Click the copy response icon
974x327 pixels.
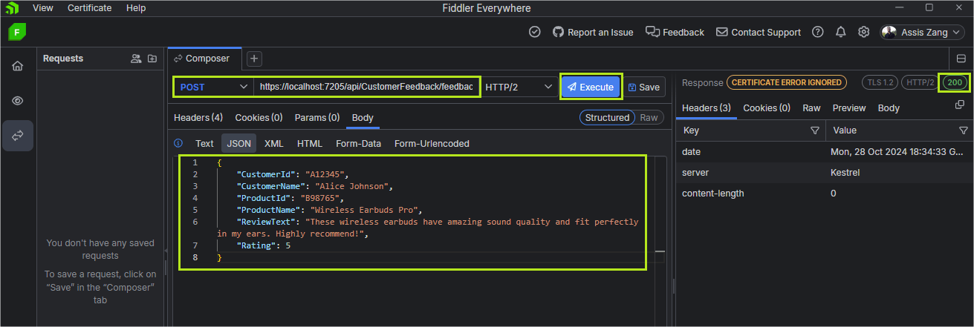coord(960,105)
